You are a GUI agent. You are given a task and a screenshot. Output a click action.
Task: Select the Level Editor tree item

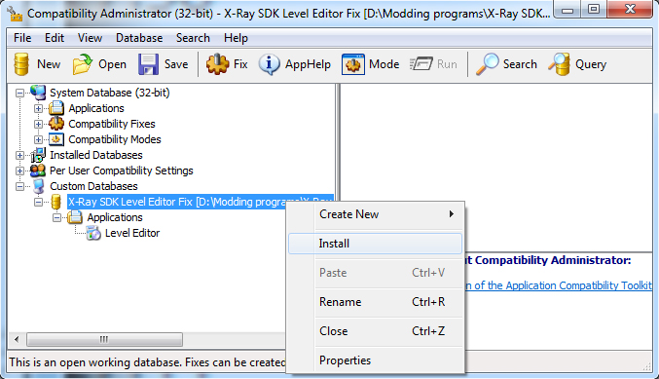coord(132,233)
